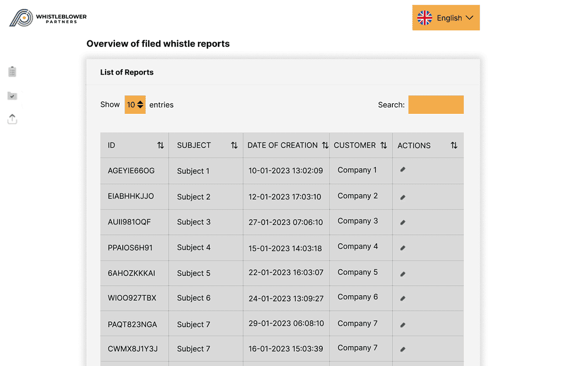Select report ID CWMX8J1Y3J
This screenshot has height=366, width=566.
(x=133, y=349)
